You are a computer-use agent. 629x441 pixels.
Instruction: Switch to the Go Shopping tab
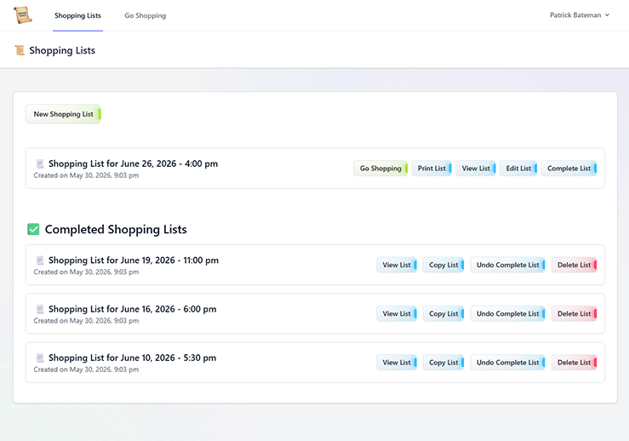146,15
